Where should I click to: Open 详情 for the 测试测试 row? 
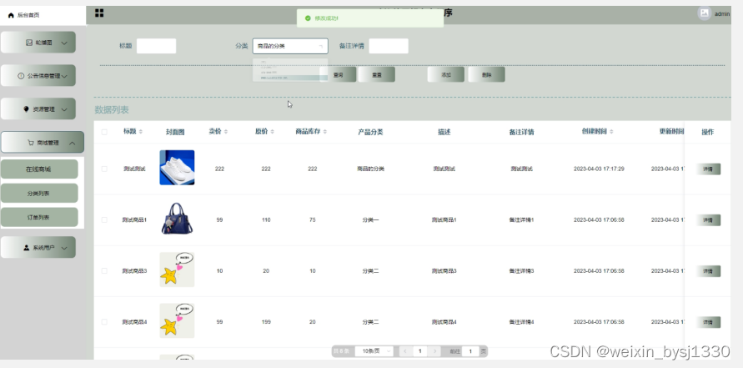tap(708, 169)
